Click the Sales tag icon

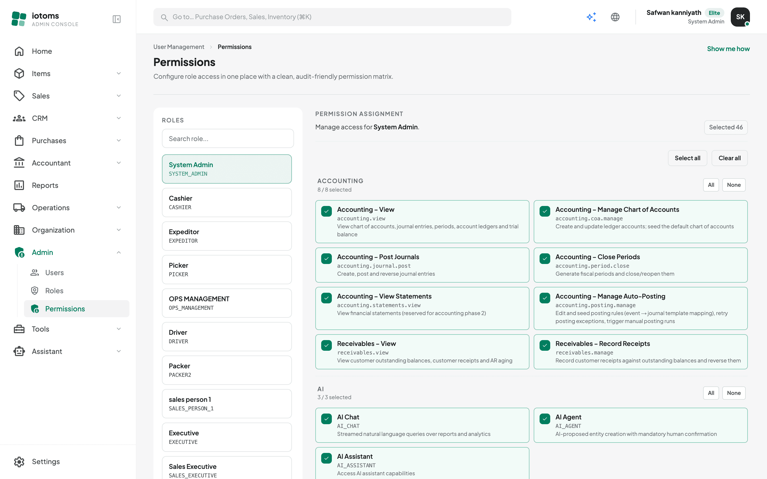point(19,96)
